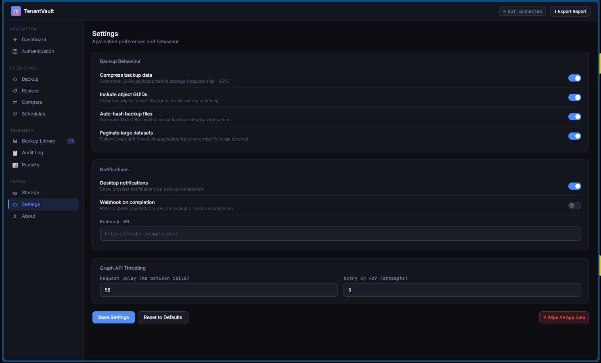
Task: Click the Dashboard sidebar icon
Action: 15,40
